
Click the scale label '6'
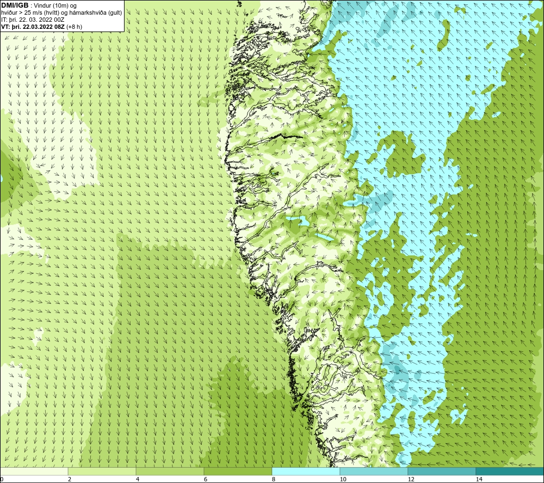[x=206, y=479]
